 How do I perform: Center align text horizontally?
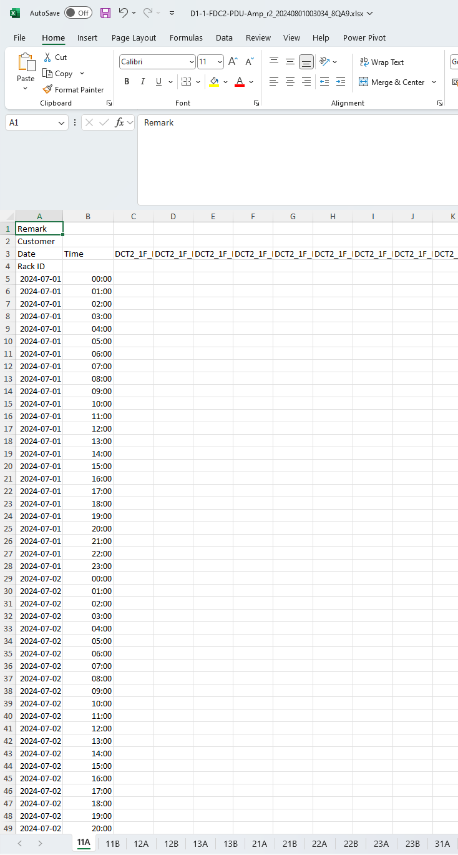(290, 82)
